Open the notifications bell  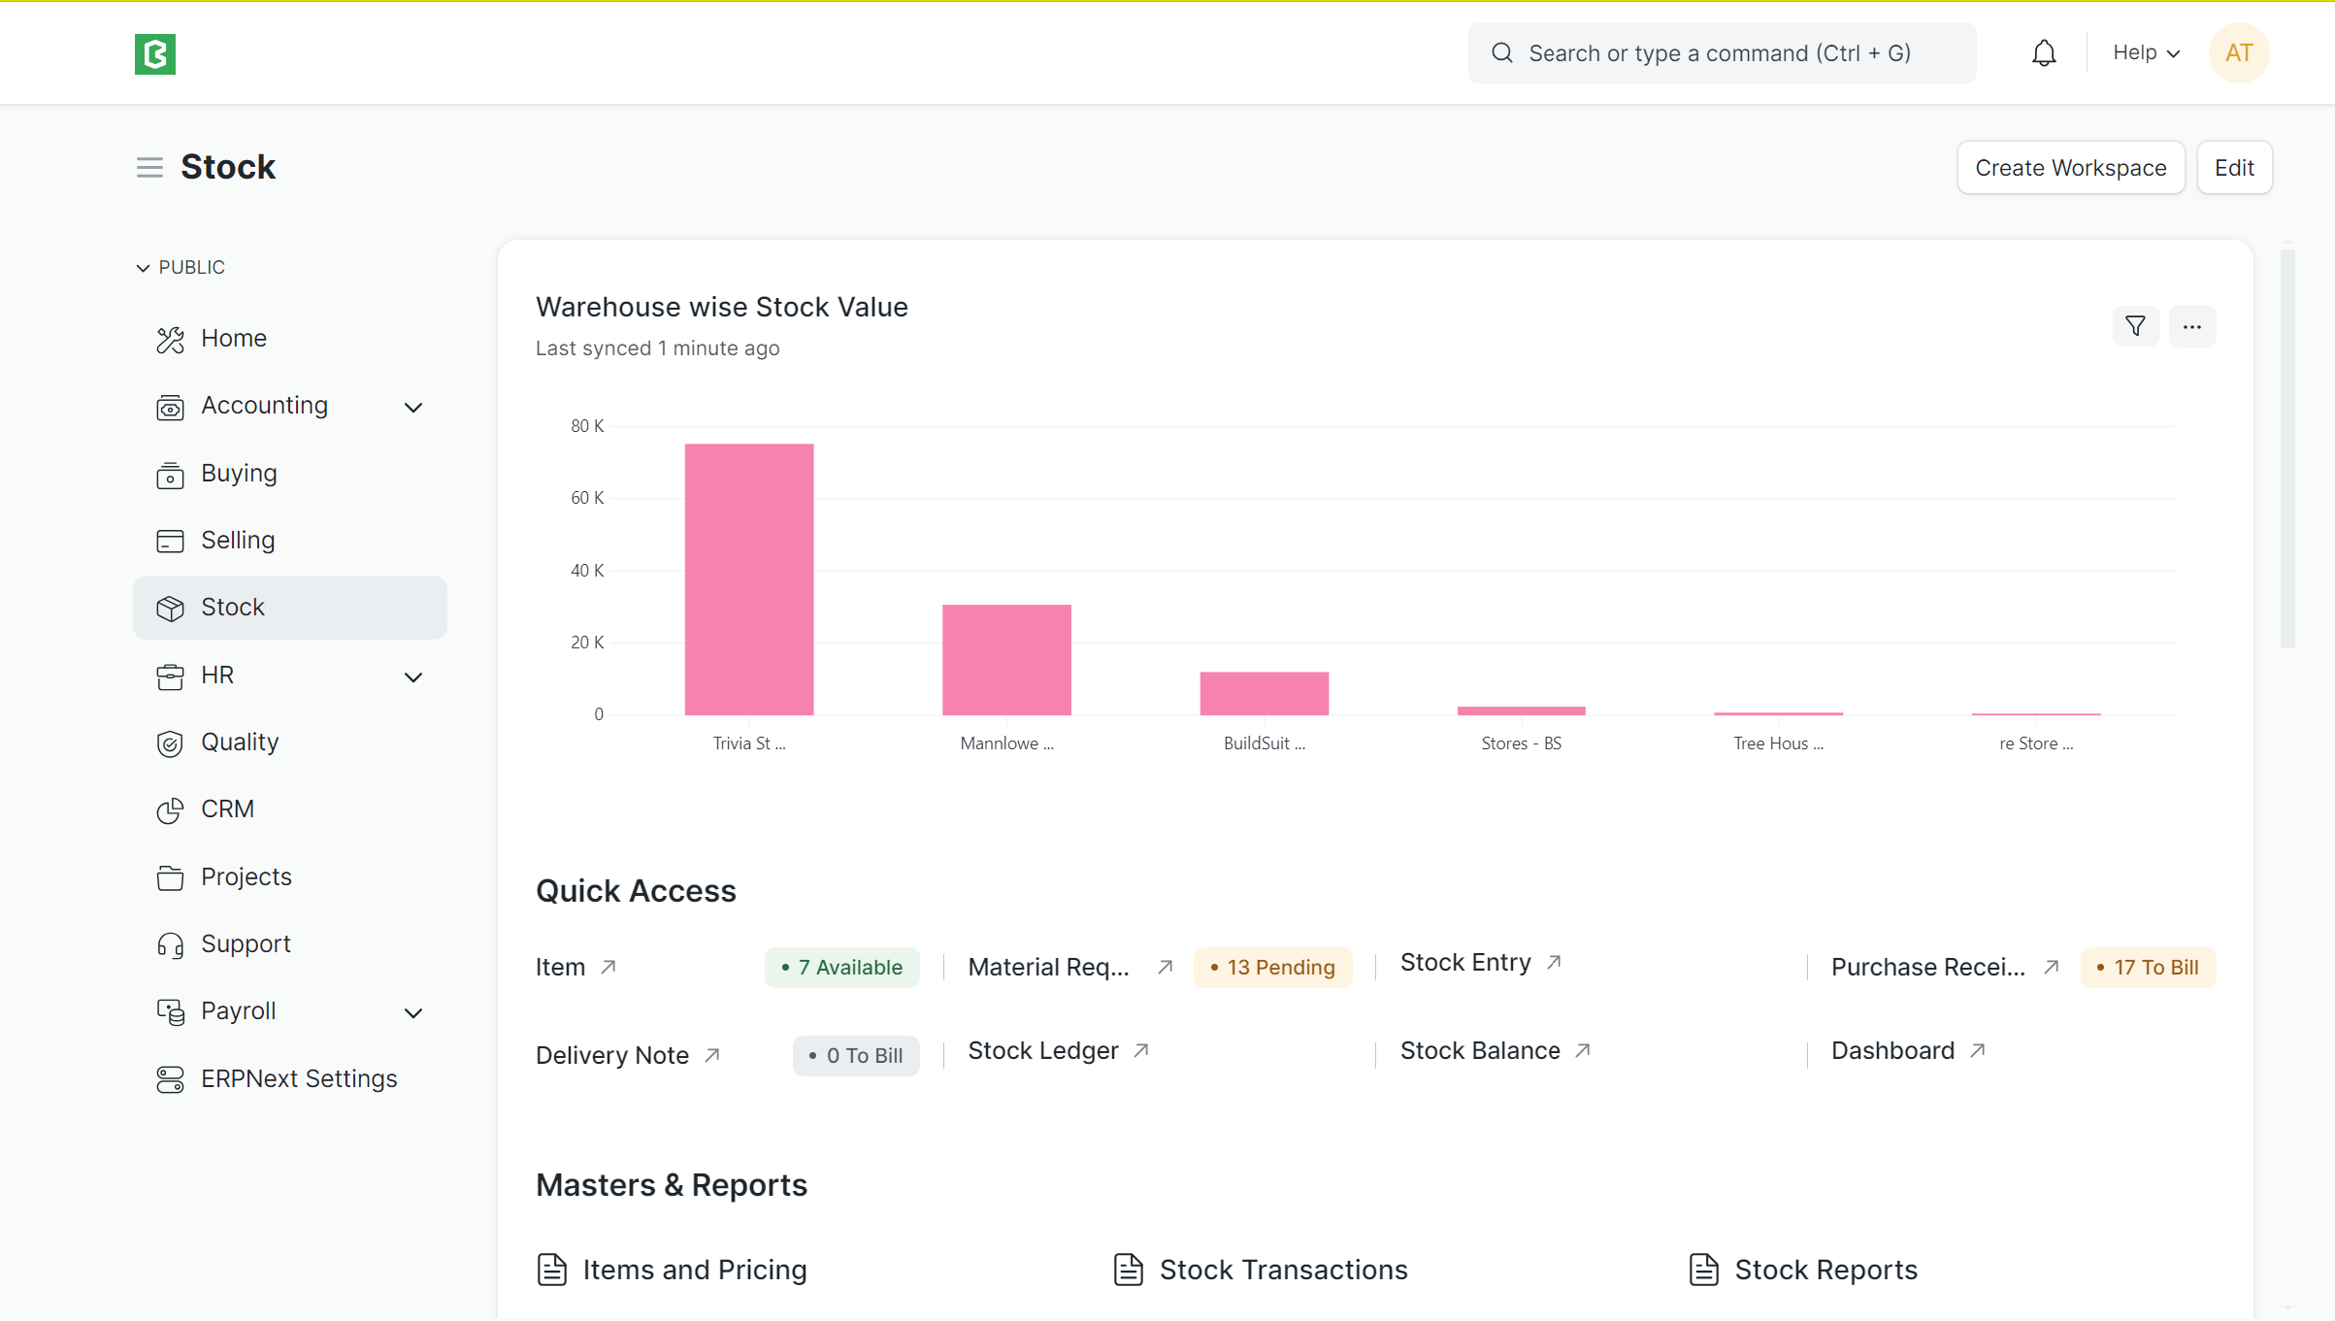click(x=2044, y=52)
